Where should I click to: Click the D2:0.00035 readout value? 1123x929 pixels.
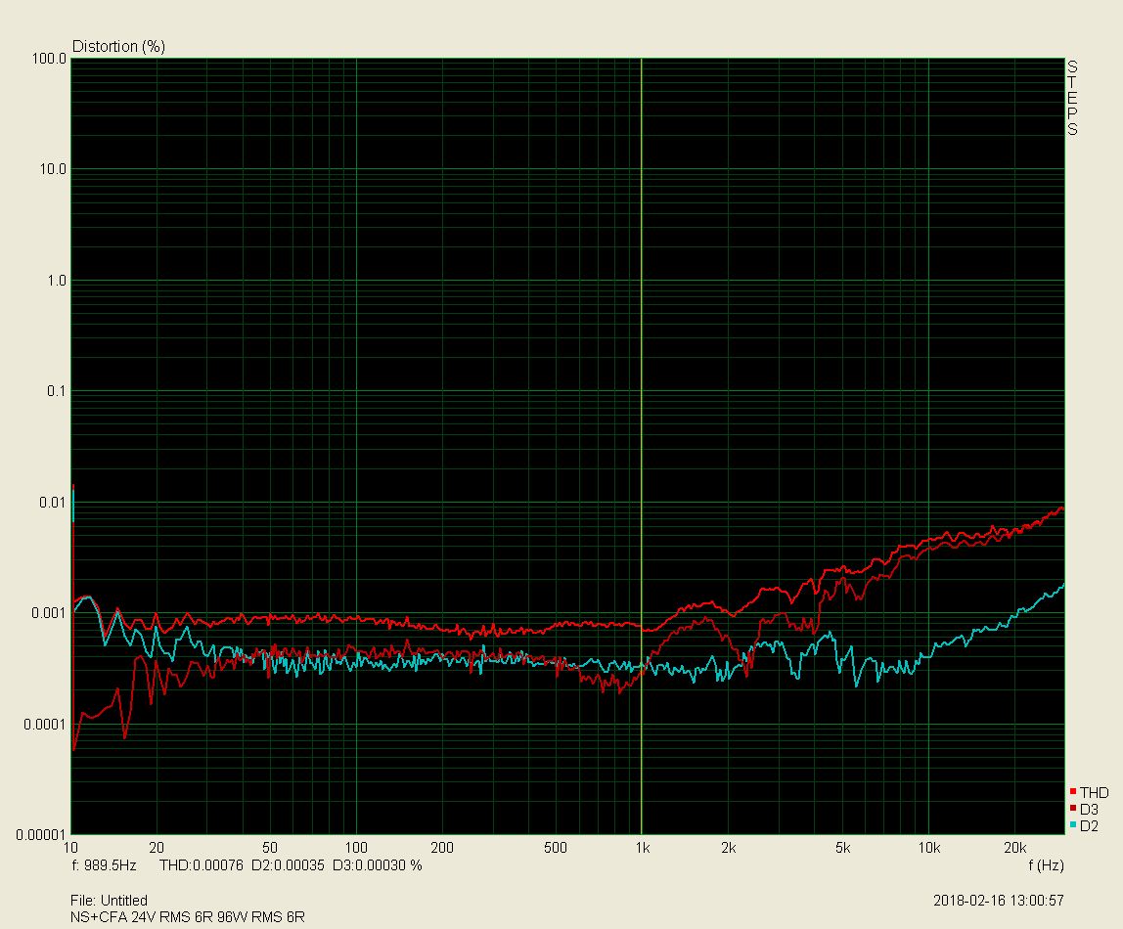point(288,865)
